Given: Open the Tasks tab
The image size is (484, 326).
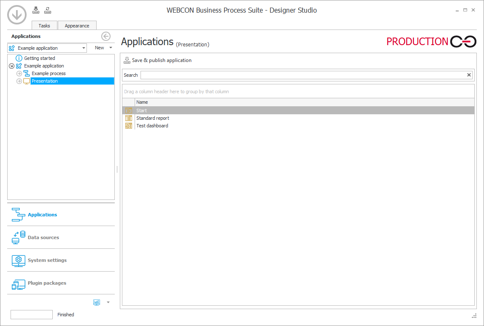Looking at the screenshot, I should pos(44,26).
